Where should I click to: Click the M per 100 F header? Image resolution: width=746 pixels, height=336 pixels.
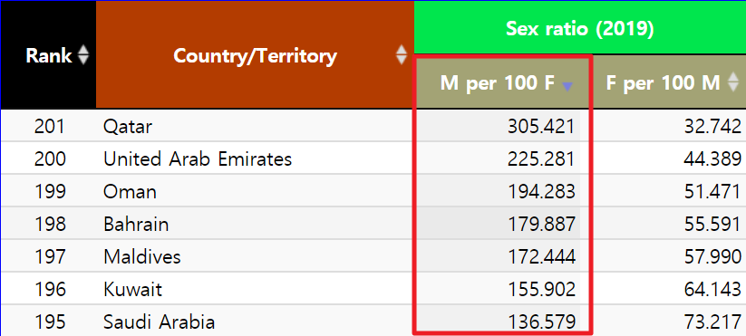coord(497,83)
